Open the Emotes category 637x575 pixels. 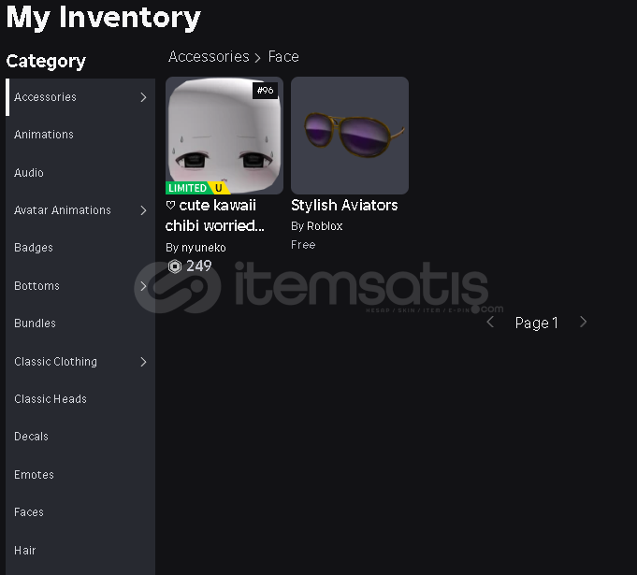[80, 475]
